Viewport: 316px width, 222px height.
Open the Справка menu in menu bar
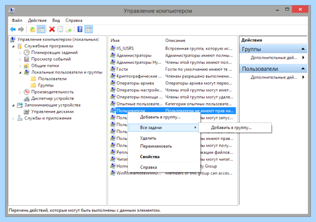74,20
